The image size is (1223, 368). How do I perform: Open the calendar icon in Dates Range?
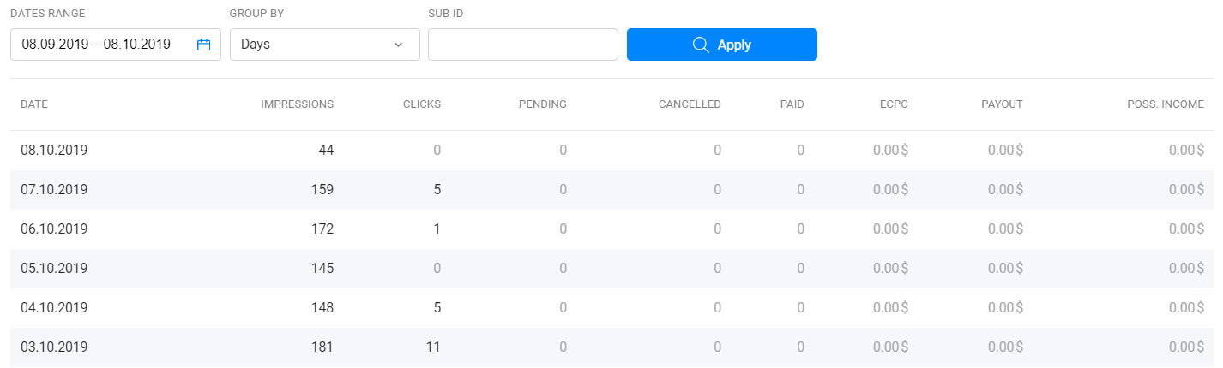pyautogui.click(x=203, y=45)
